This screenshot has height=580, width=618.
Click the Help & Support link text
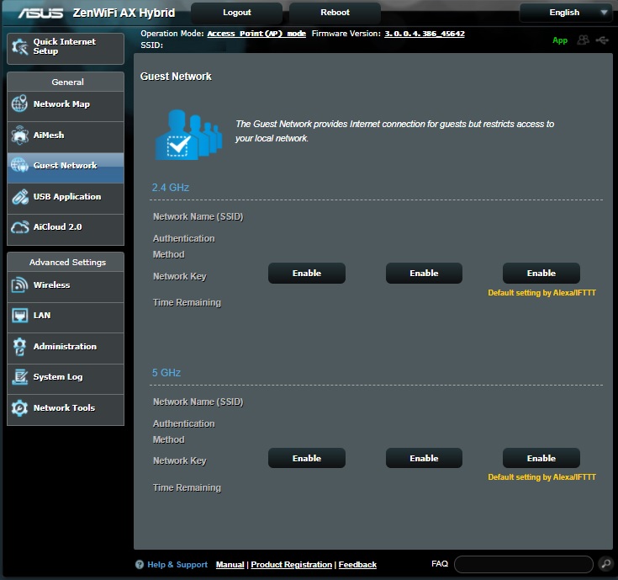pyautogui.click(x=177, y=565)
